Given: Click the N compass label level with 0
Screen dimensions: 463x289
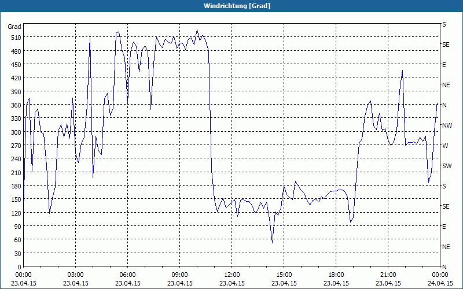Looking at the screenshot, I should (444, 267).
